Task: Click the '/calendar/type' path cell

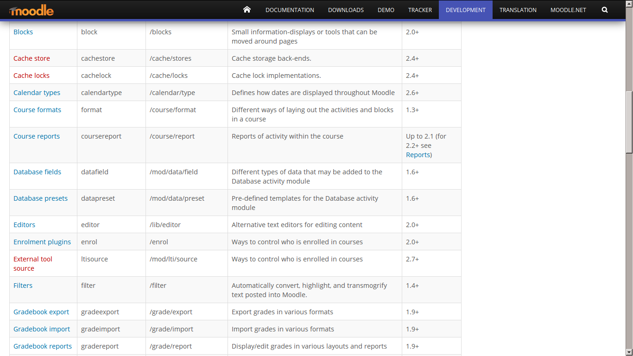Action: click(x=187, y=93)
